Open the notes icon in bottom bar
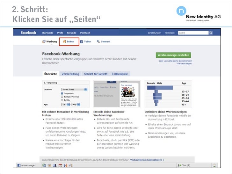The height and width of the screenshot is (174, 232). (x=71, y=165)
